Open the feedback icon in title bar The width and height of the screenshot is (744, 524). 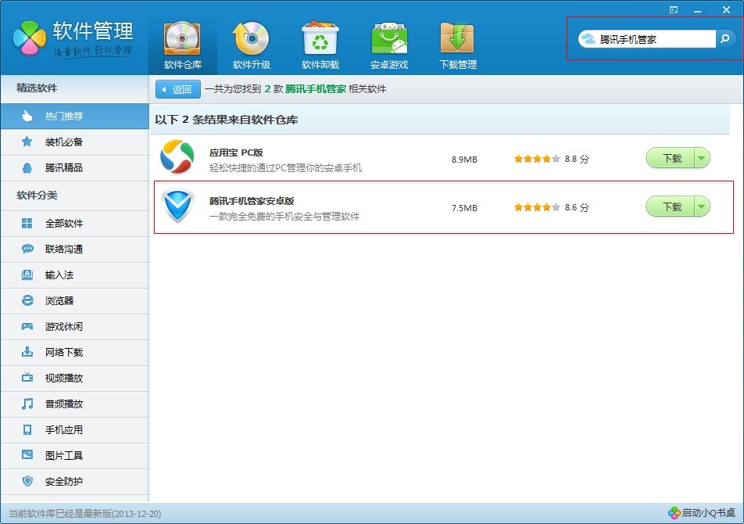point(673,9)
